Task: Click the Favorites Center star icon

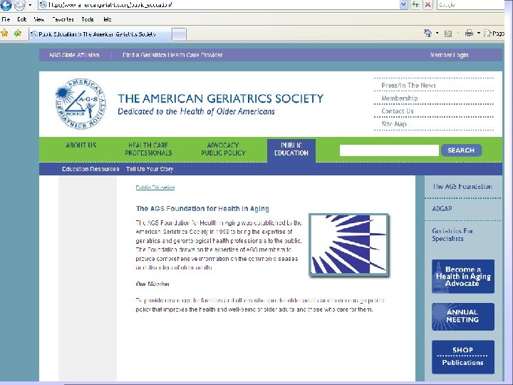Action: [4, 33]
